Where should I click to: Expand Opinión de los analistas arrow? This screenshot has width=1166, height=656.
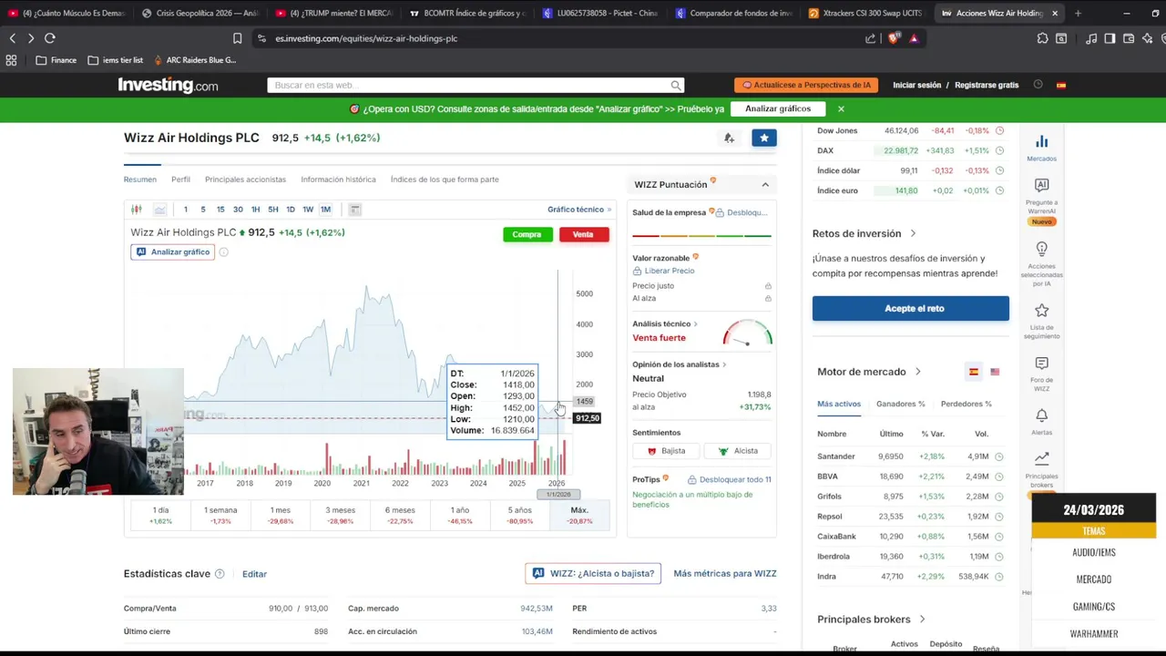tap(724, 364)
